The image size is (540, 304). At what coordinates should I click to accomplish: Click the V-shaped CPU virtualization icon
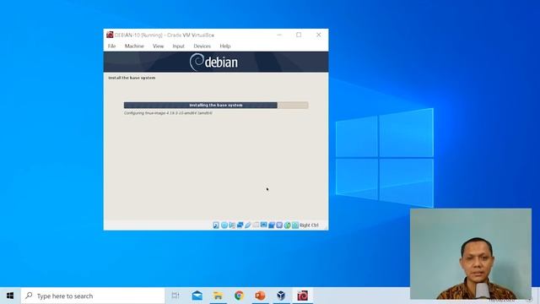pyautogui.click(x=279, y=225)
